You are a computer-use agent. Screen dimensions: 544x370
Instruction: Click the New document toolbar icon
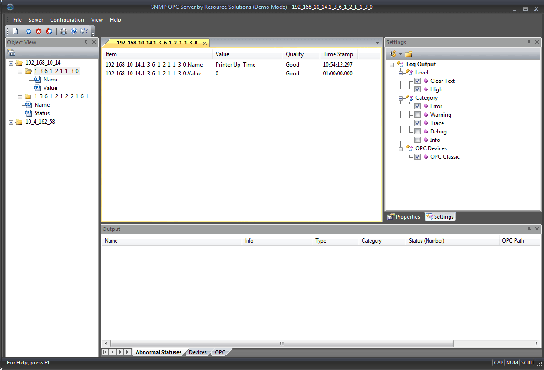15,31
